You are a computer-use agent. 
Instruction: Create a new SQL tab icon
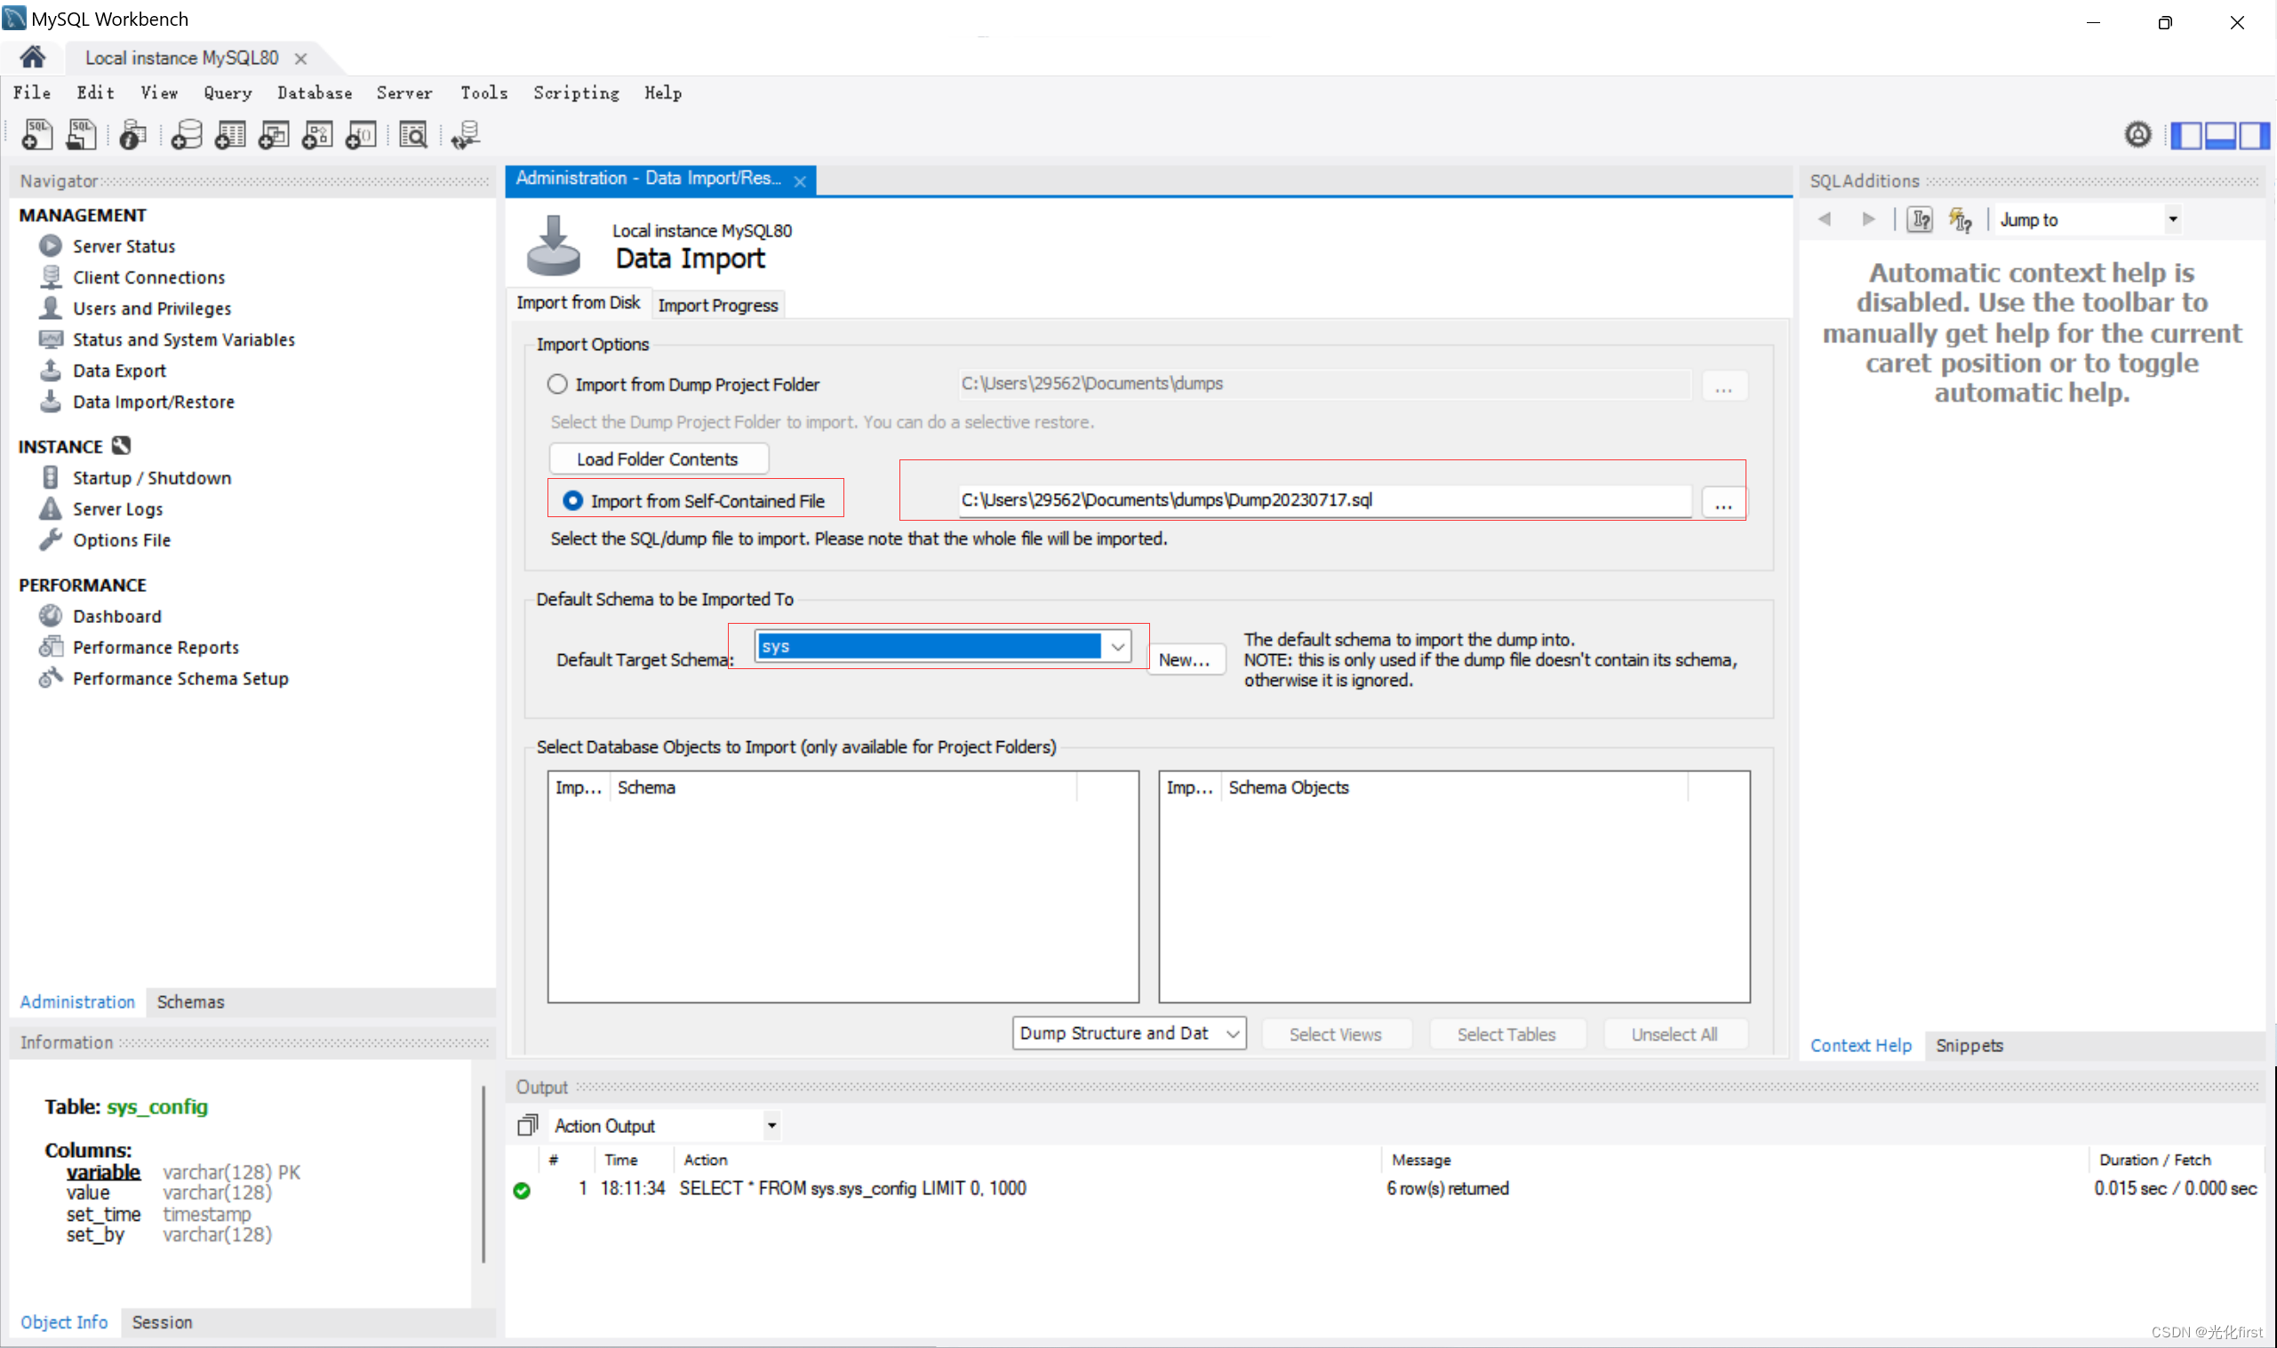pos(36,134)
